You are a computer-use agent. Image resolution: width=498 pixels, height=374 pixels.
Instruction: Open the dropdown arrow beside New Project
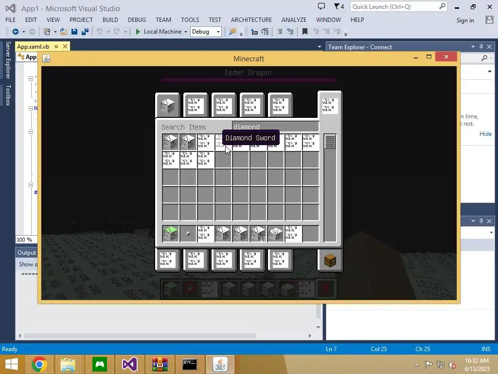[x=55, y=32]
